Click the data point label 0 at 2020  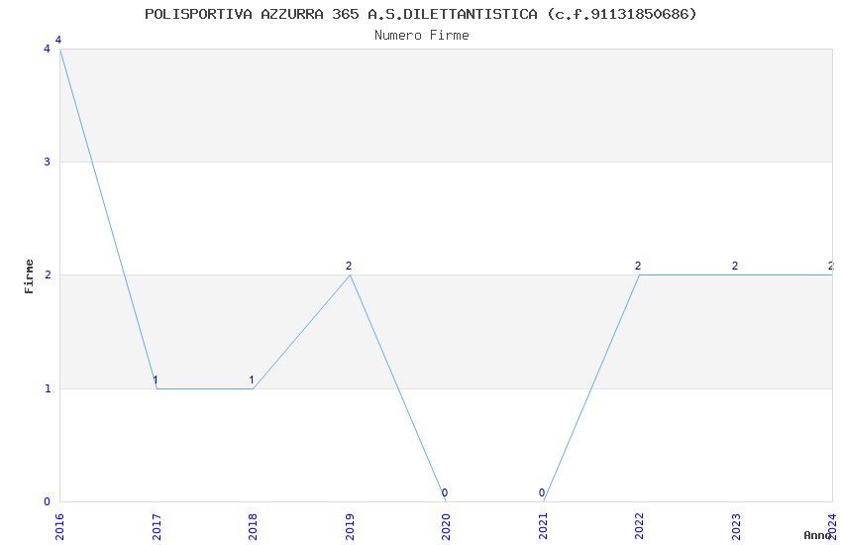point(445,492)
